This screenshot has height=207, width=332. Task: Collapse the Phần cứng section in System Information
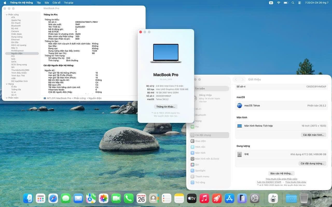point(6,15)
